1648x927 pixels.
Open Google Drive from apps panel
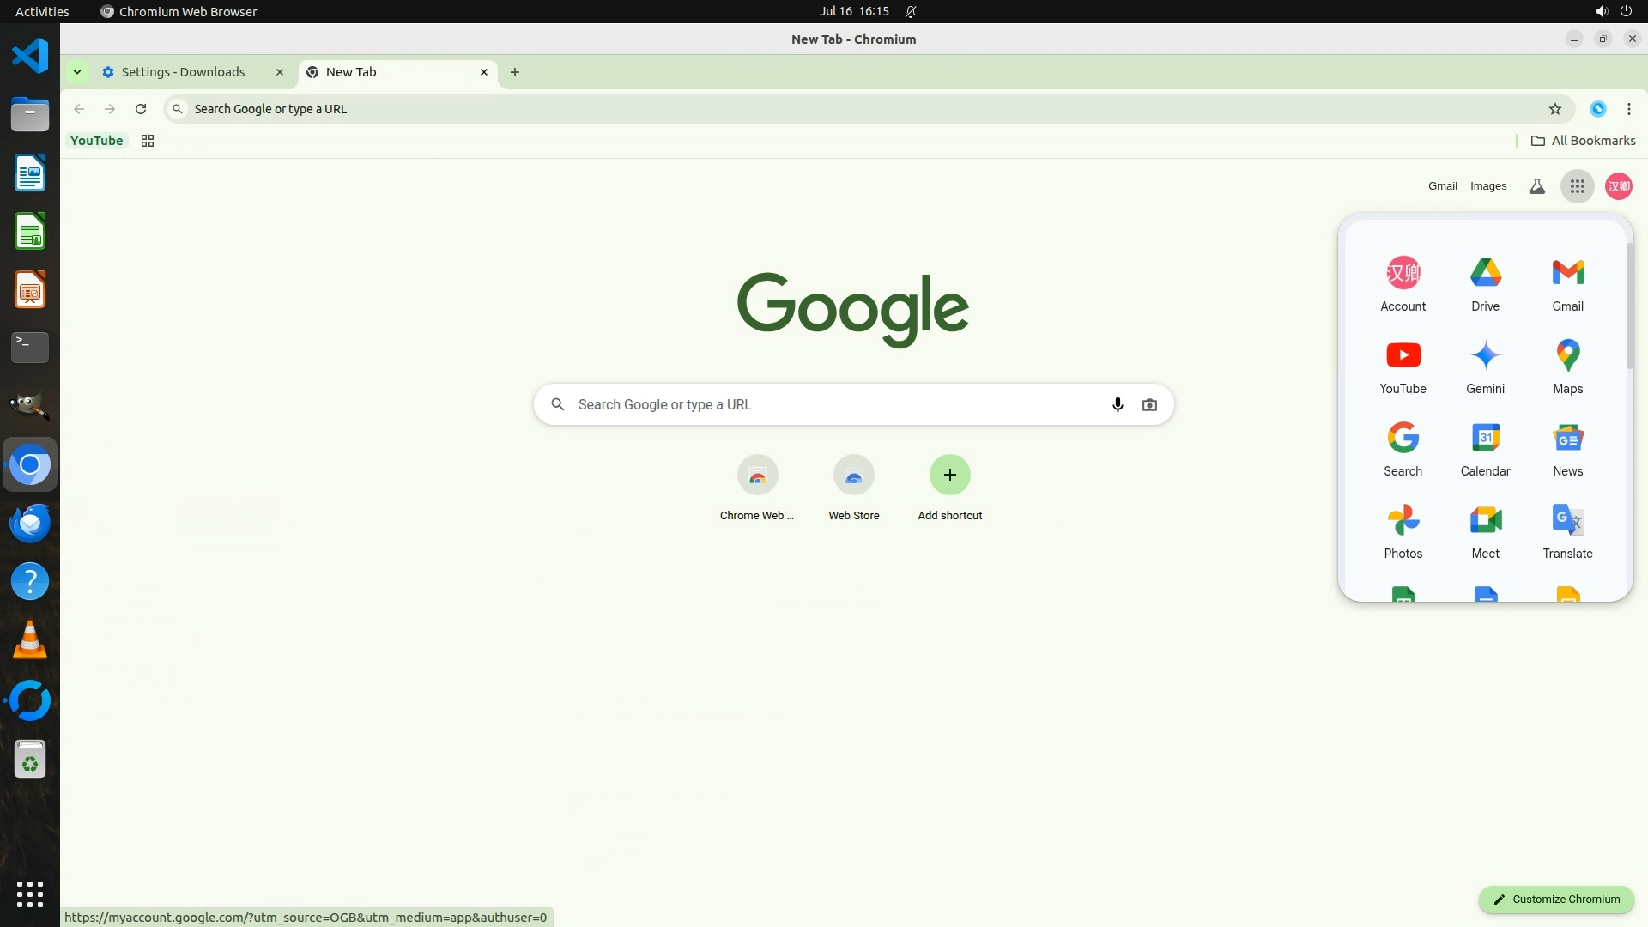tap(1485, 283)
